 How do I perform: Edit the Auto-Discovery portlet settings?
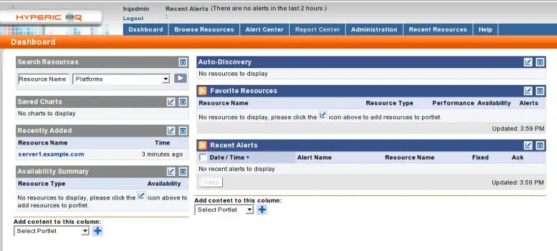click(528, 63)
